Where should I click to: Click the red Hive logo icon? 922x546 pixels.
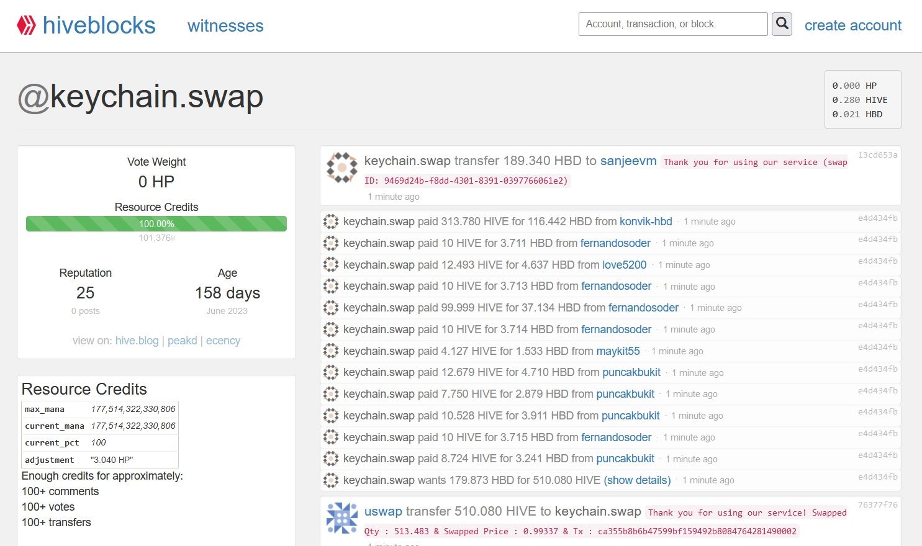pyautogui.click(x=26, y=25)
